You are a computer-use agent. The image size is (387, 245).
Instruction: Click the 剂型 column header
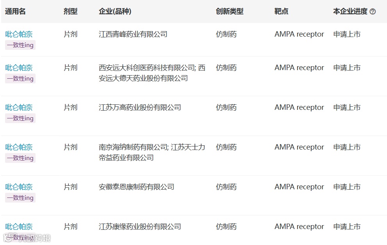(x=71, y=11)
